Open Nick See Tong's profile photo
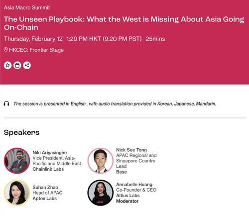The height and width of the screenshot is (216, 249). (x=101, y=161)
